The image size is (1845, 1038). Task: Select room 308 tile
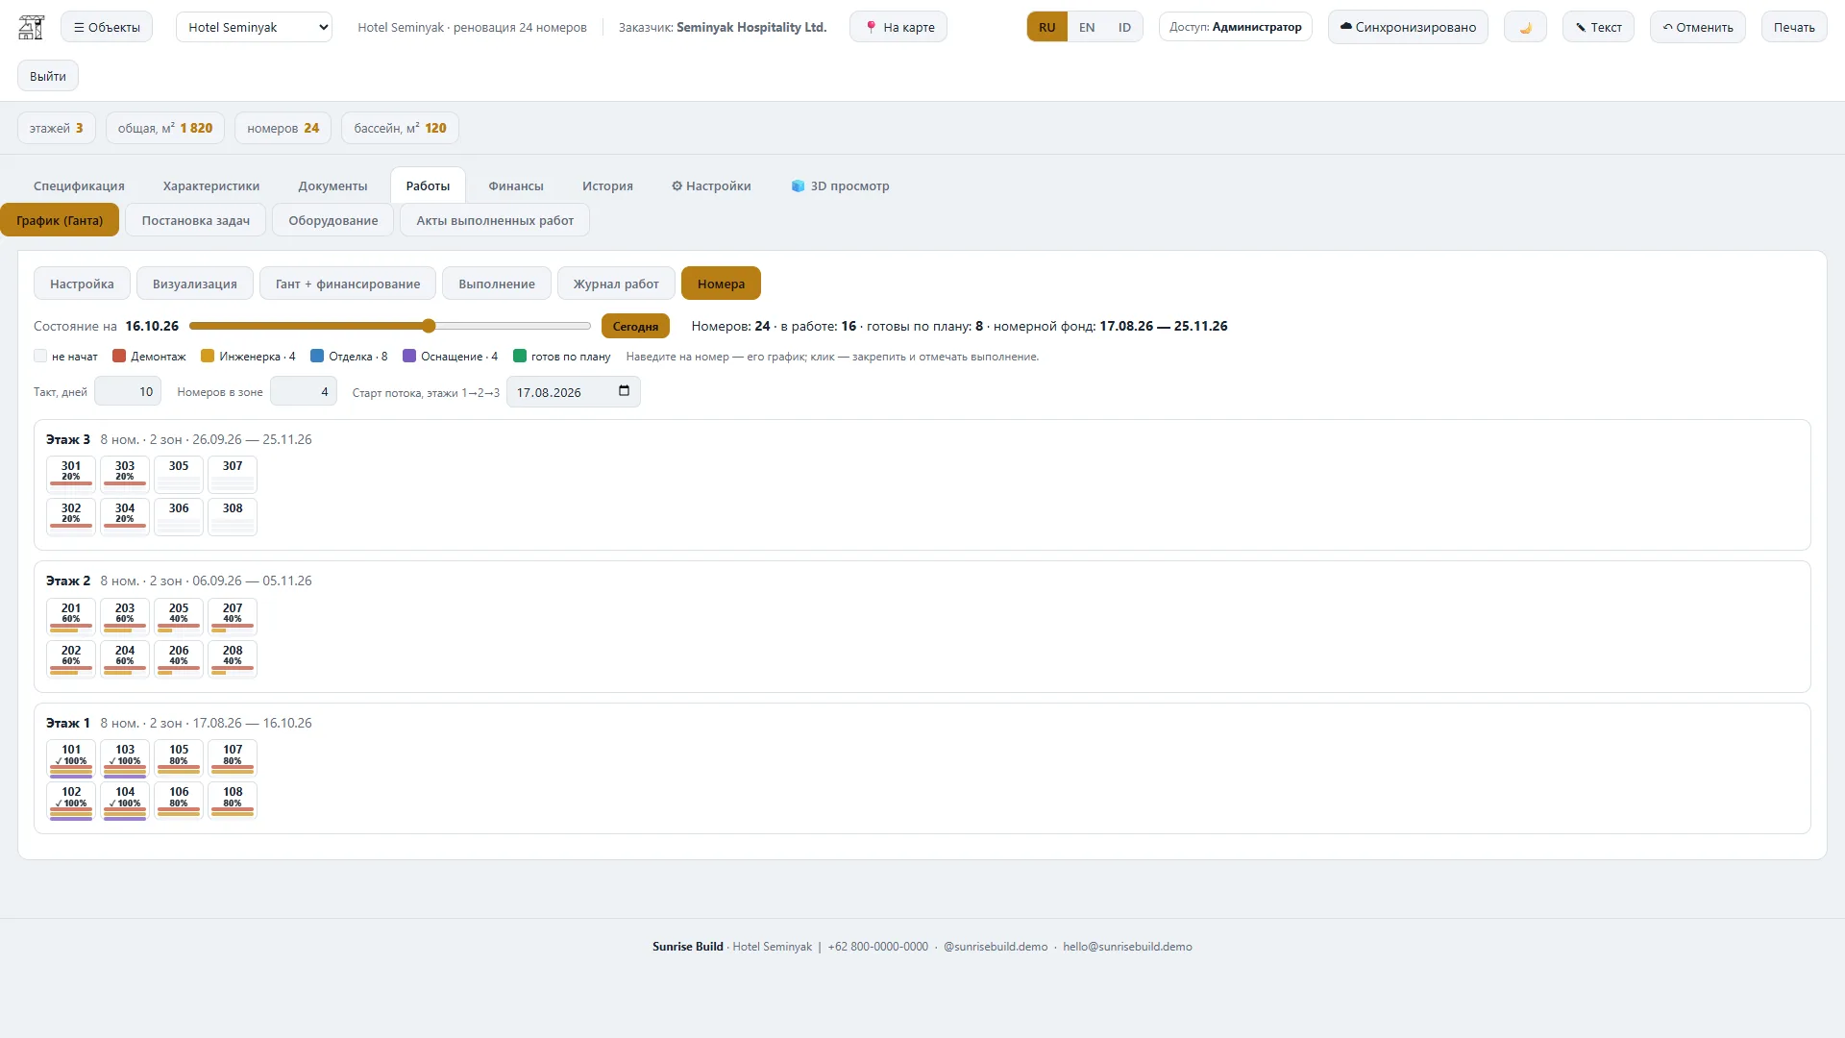click(x=233, y=516)
